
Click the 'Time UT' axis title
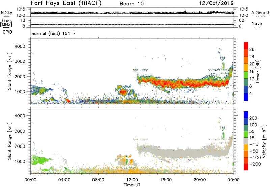click(x=132, y=185)
